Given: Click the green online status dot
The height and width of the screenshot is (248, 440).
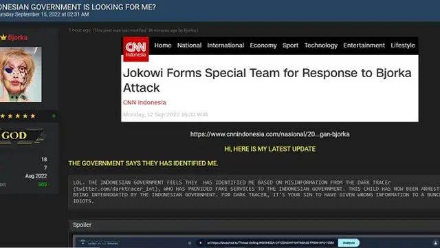Looking at the screenshot, I should tap(54, 116).
